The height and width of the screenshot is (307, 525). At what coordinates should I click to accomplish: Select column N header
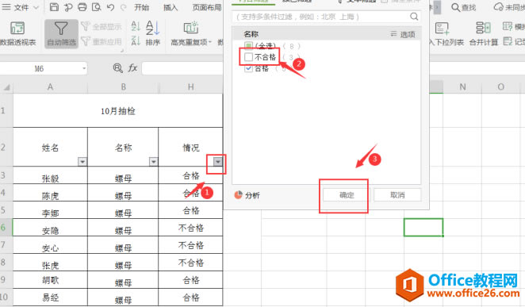(x=462, y=87)
